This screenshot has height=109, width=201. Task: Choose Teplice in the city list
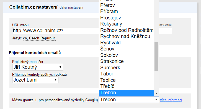(x=127, y=80)
